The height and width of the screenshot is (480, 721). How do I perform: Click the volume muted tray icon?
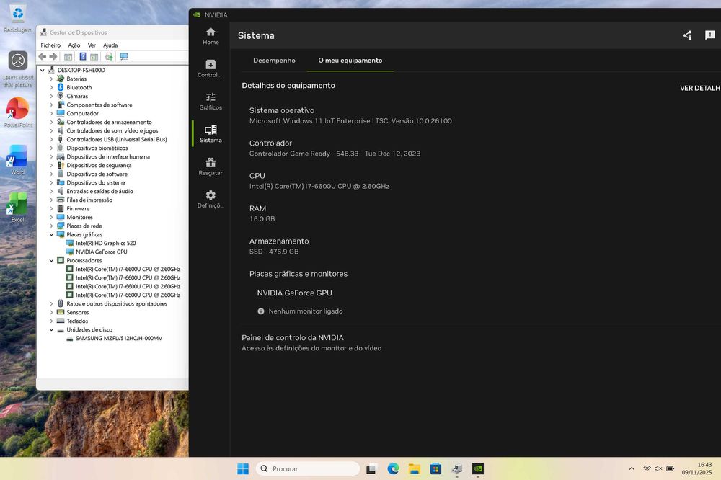coord(658,468)
